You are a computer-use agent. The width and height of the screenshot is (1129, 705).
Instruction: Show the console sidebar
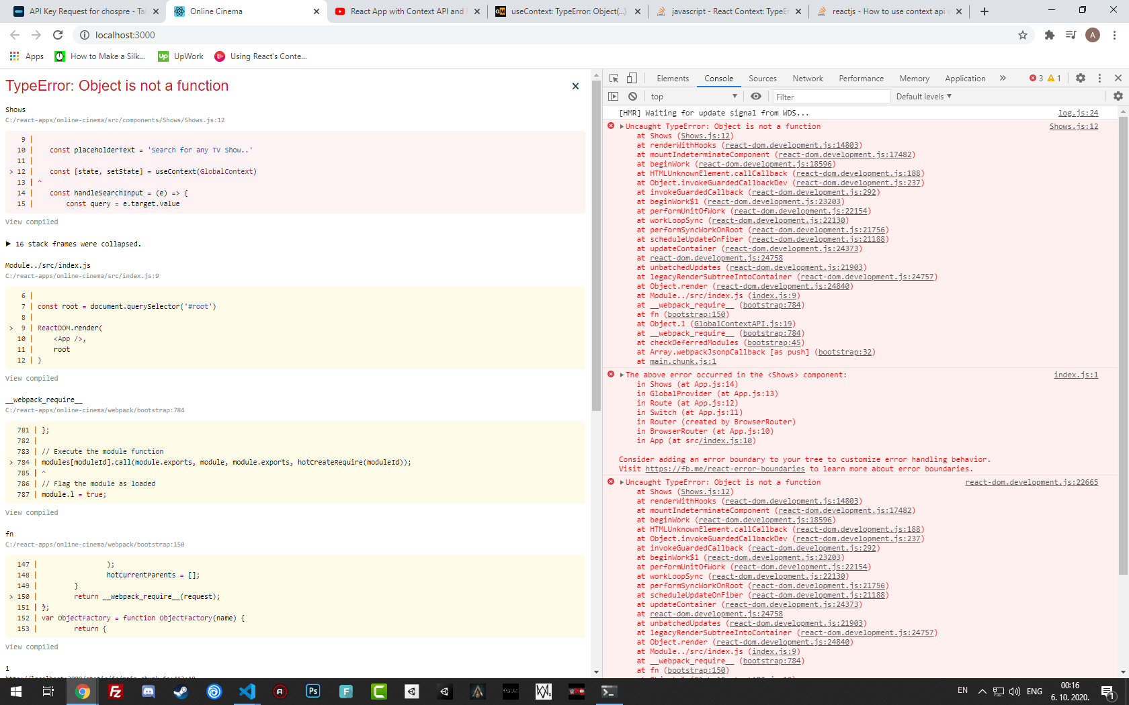[614, 96]
